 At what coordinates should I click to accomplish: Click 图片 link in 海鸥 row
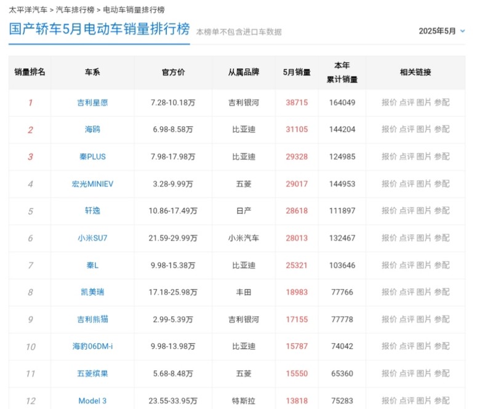424,129
